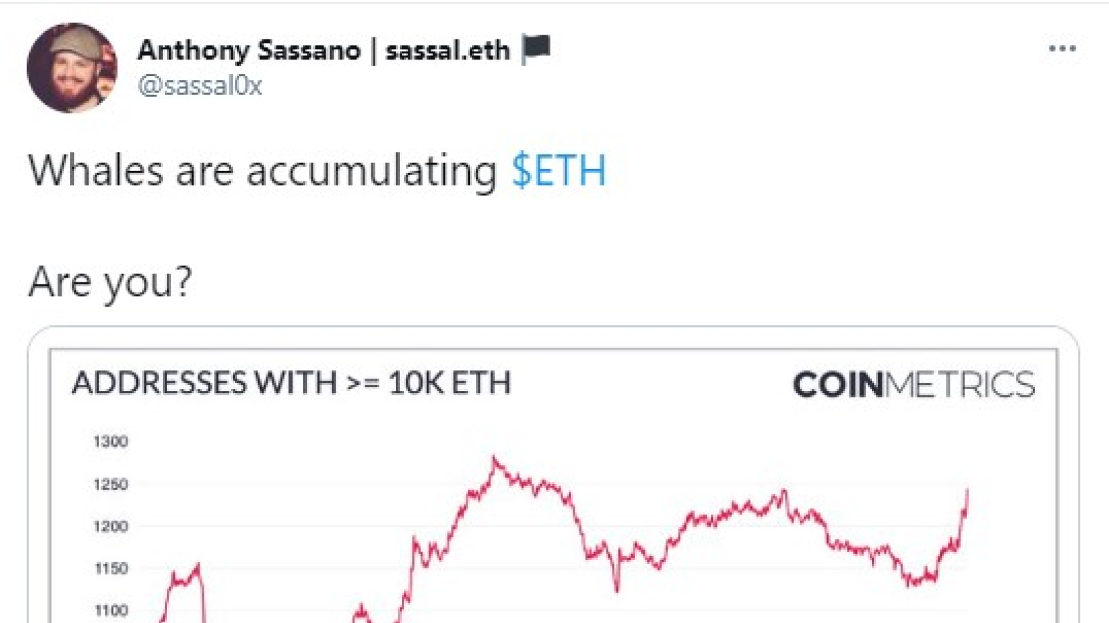
Task: Click the rightmost end of the red line
Action: 967,490
